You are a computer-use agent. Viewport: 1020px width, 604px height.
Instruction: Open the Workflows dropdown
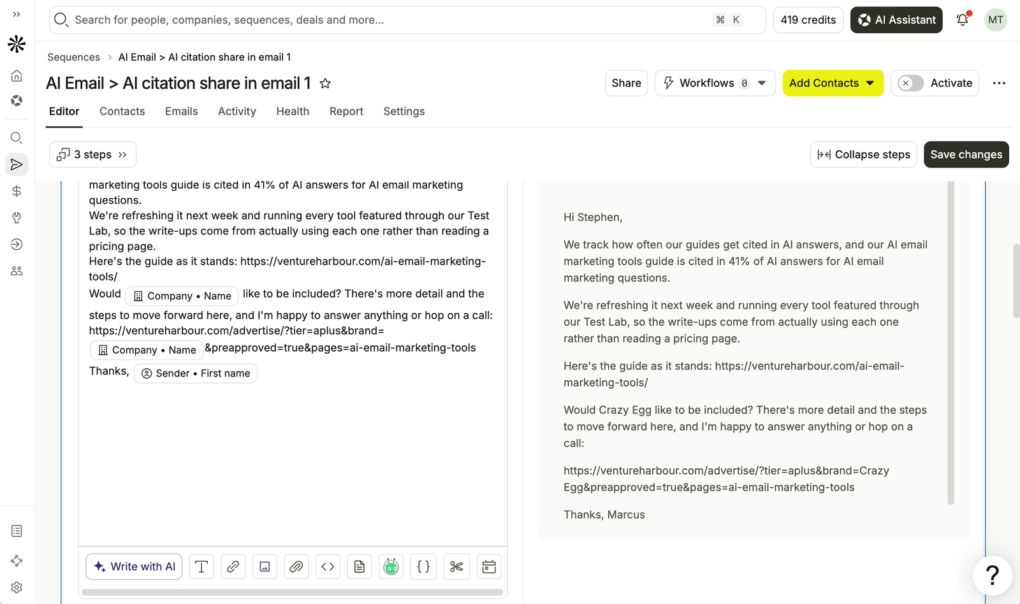point(715,83)
